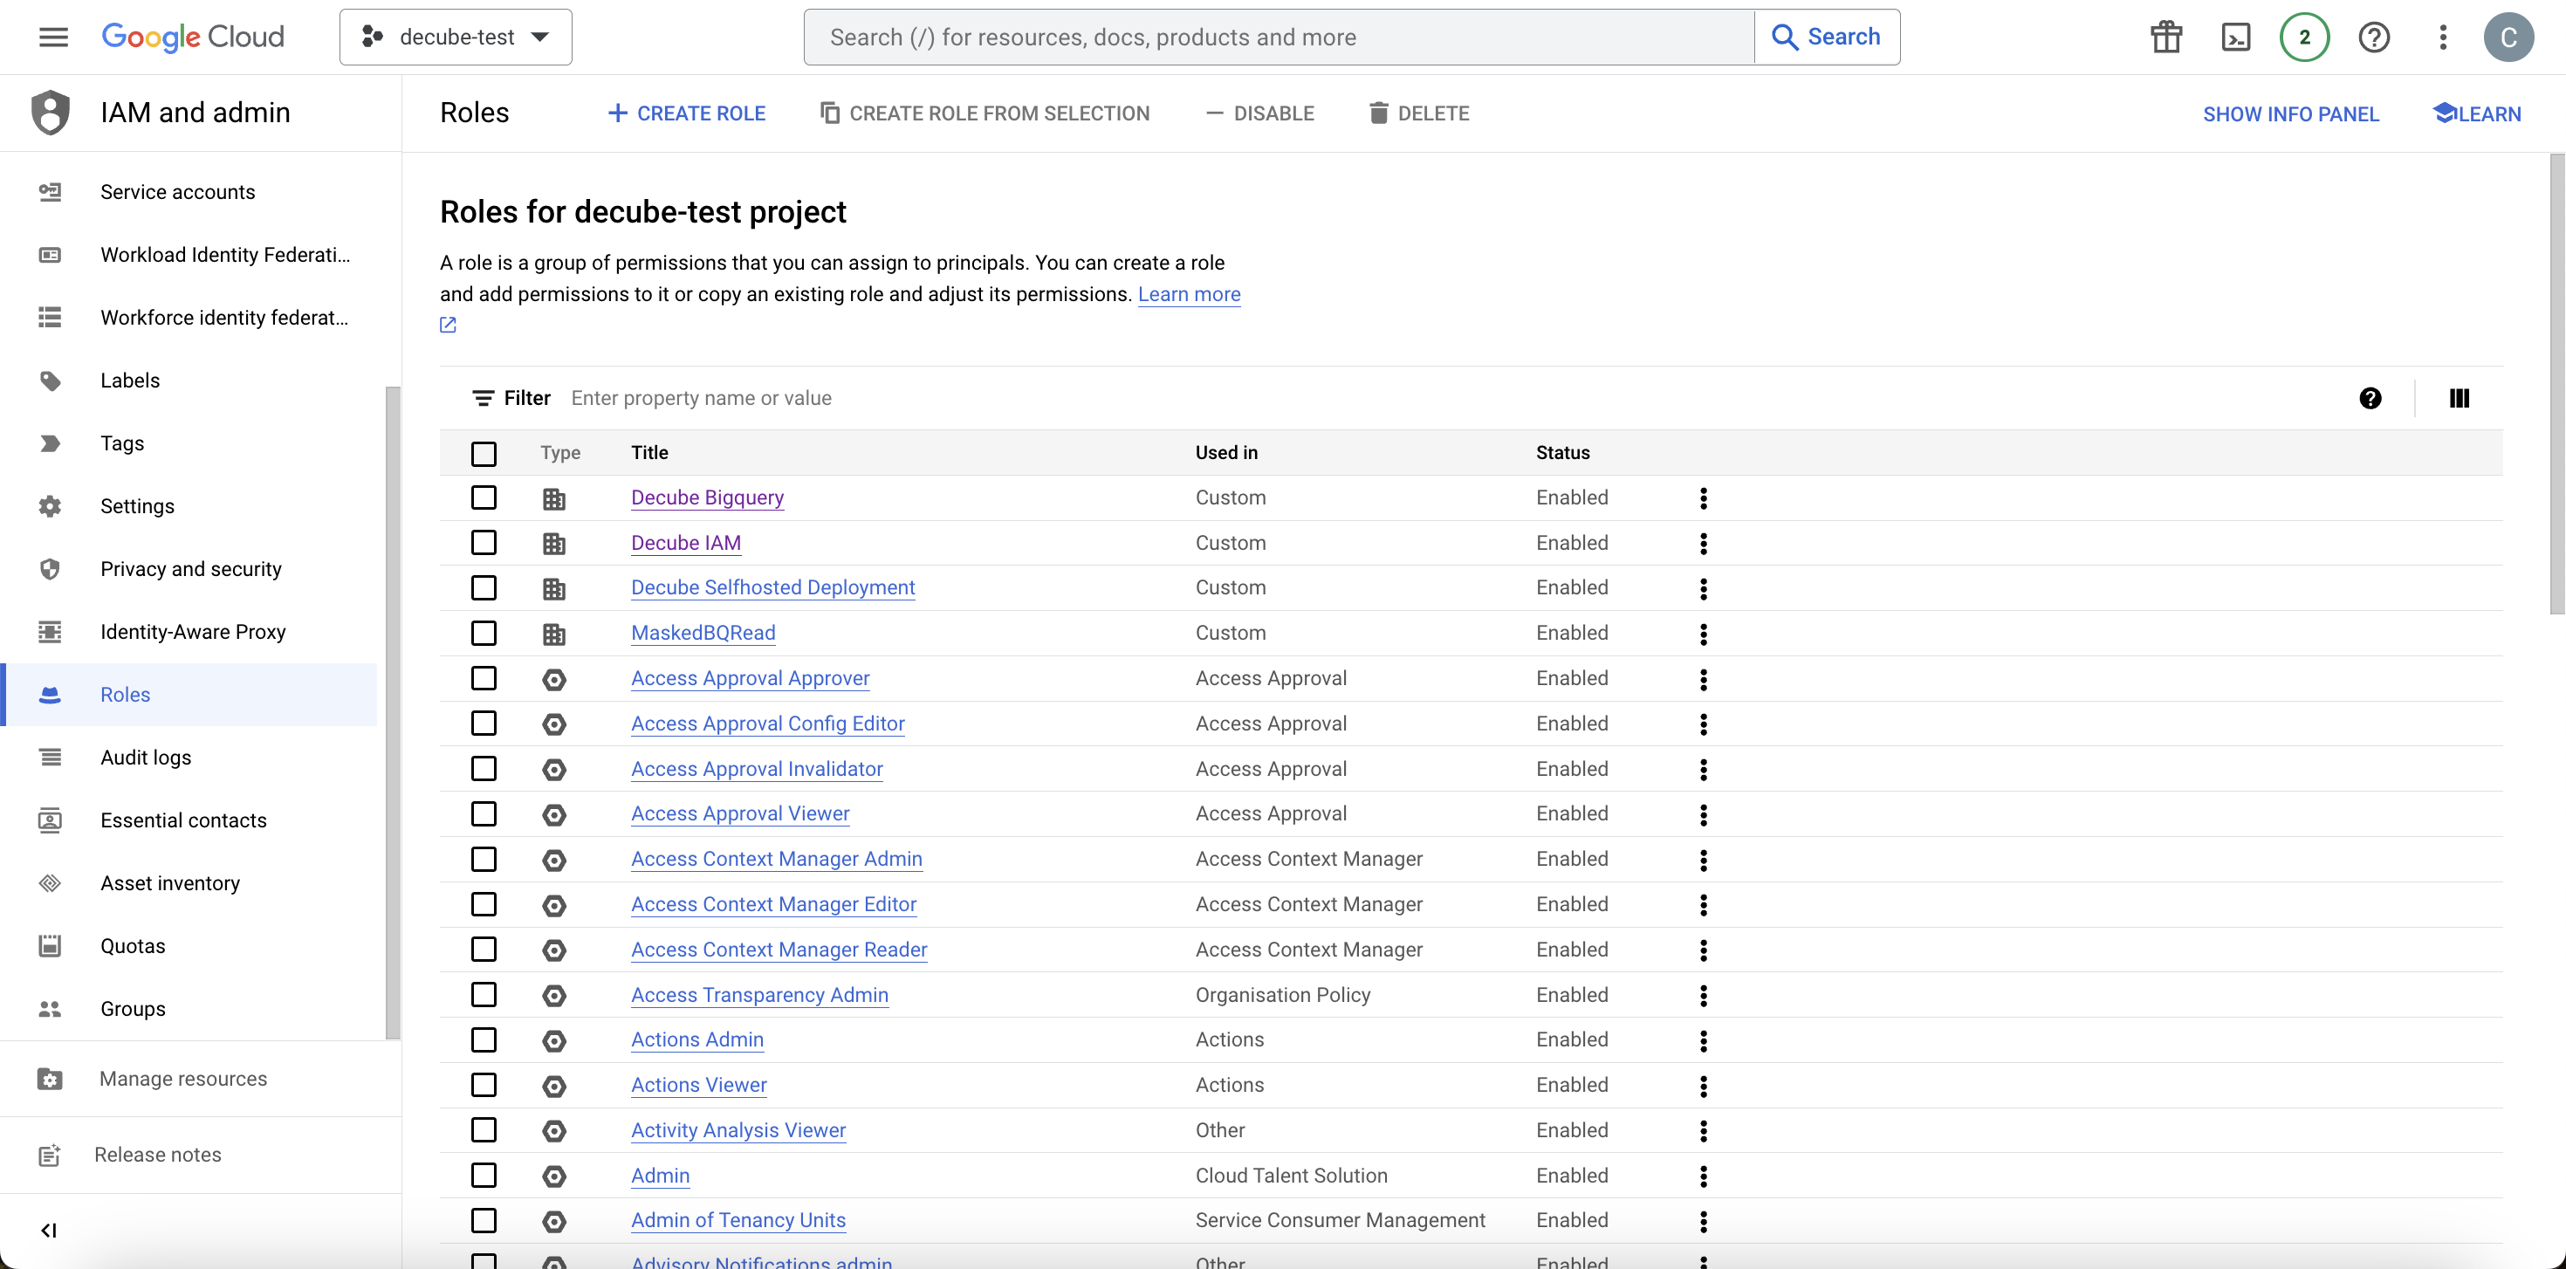Open notifications badge showing 2
Viewport: 2566px width, 1269px height.
point(2304,37)
